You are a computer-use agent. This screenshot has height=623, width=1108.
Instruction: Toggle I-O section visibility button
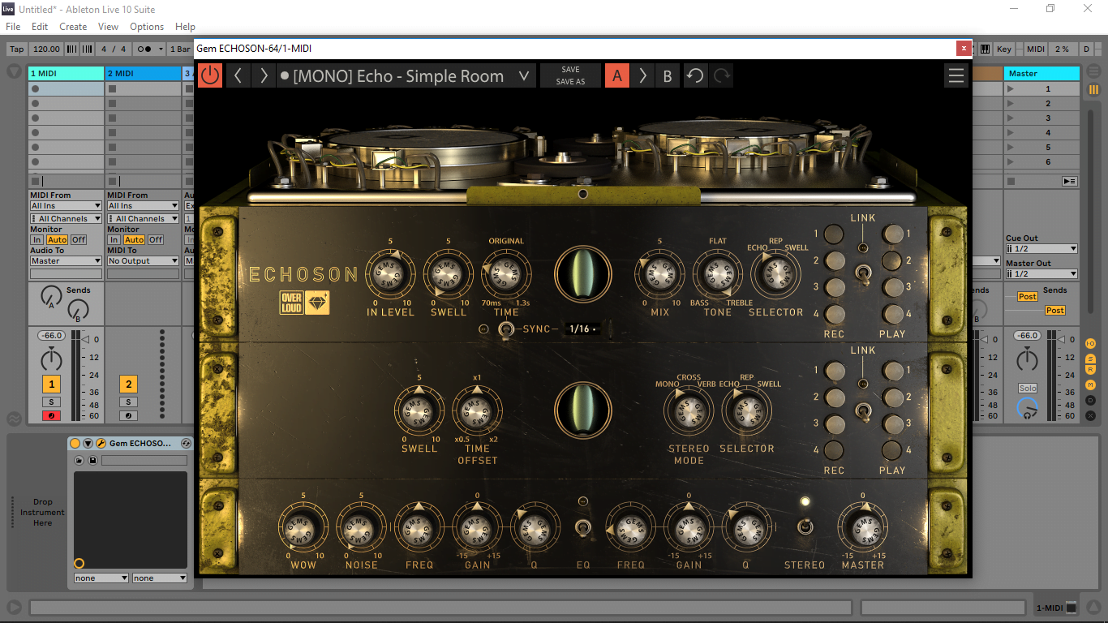pos(1090,344)
